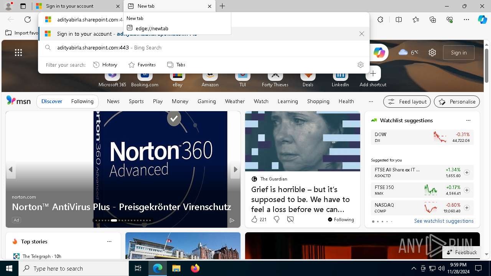The image size is (491, 276).
Task: Add FTSE All Share to watchlist
Action: click(467, 172)
